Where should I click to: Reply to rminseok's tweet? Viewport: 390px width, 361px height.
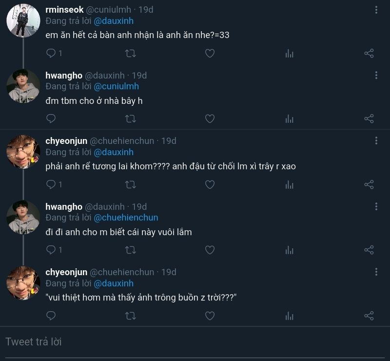tap(51, 53)
